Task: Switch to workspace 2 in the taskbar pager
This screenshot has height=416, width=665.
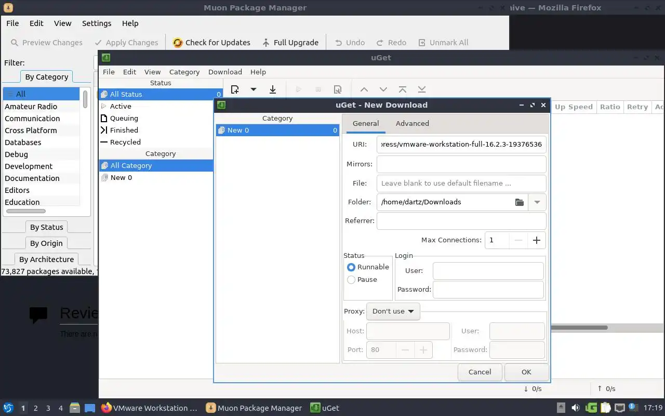Action: [x=35, y=408]
